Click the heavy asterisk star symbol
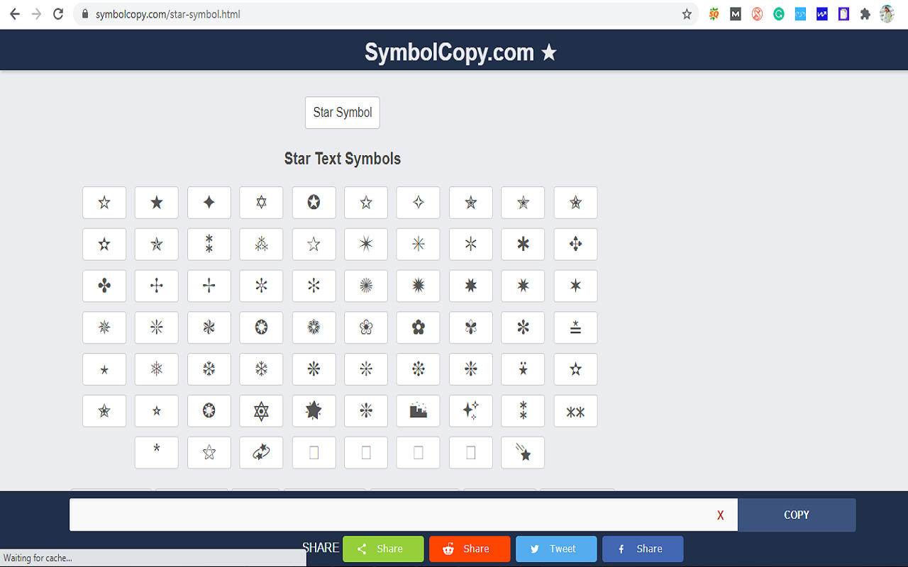 point(523,244)
